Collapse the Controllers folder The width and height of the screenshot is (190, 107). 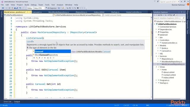156,40
